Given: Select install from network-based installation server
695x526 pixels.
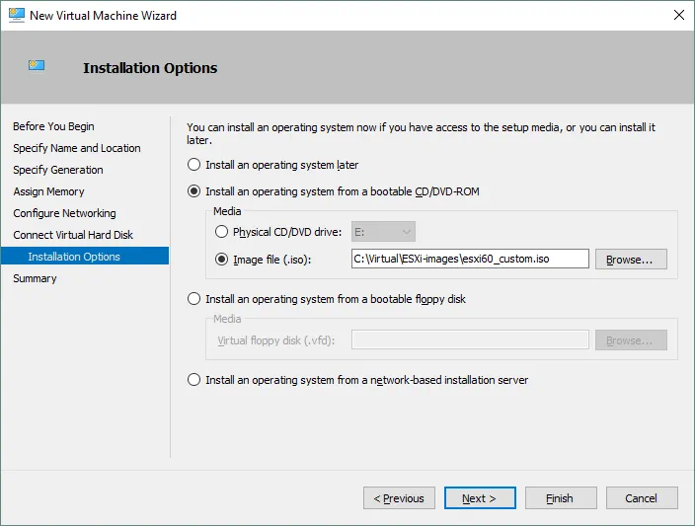Looking at the screenshot, I should pos(194,380).
